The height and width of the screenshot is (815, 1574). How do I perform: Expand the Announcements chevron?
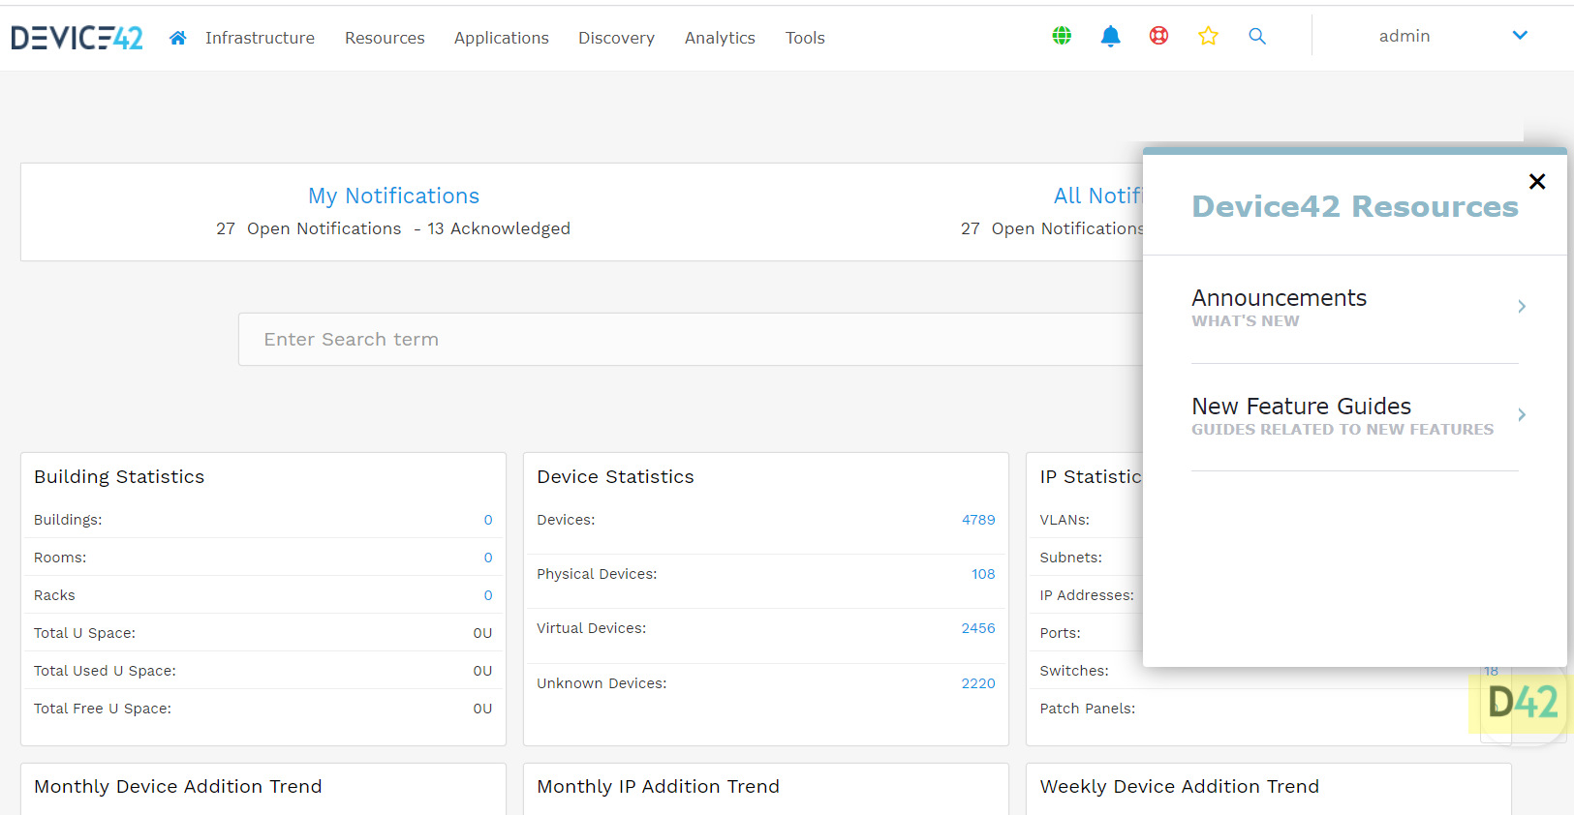pyautogui.click(x=1522, y=306)
